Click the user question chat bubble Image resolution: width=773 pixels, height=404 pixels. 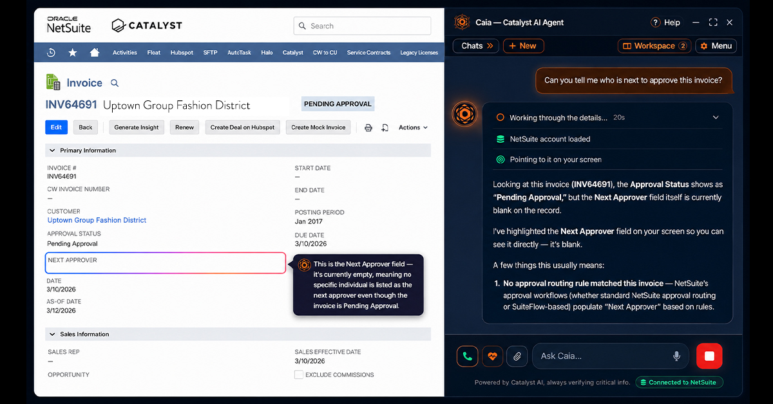633,80
